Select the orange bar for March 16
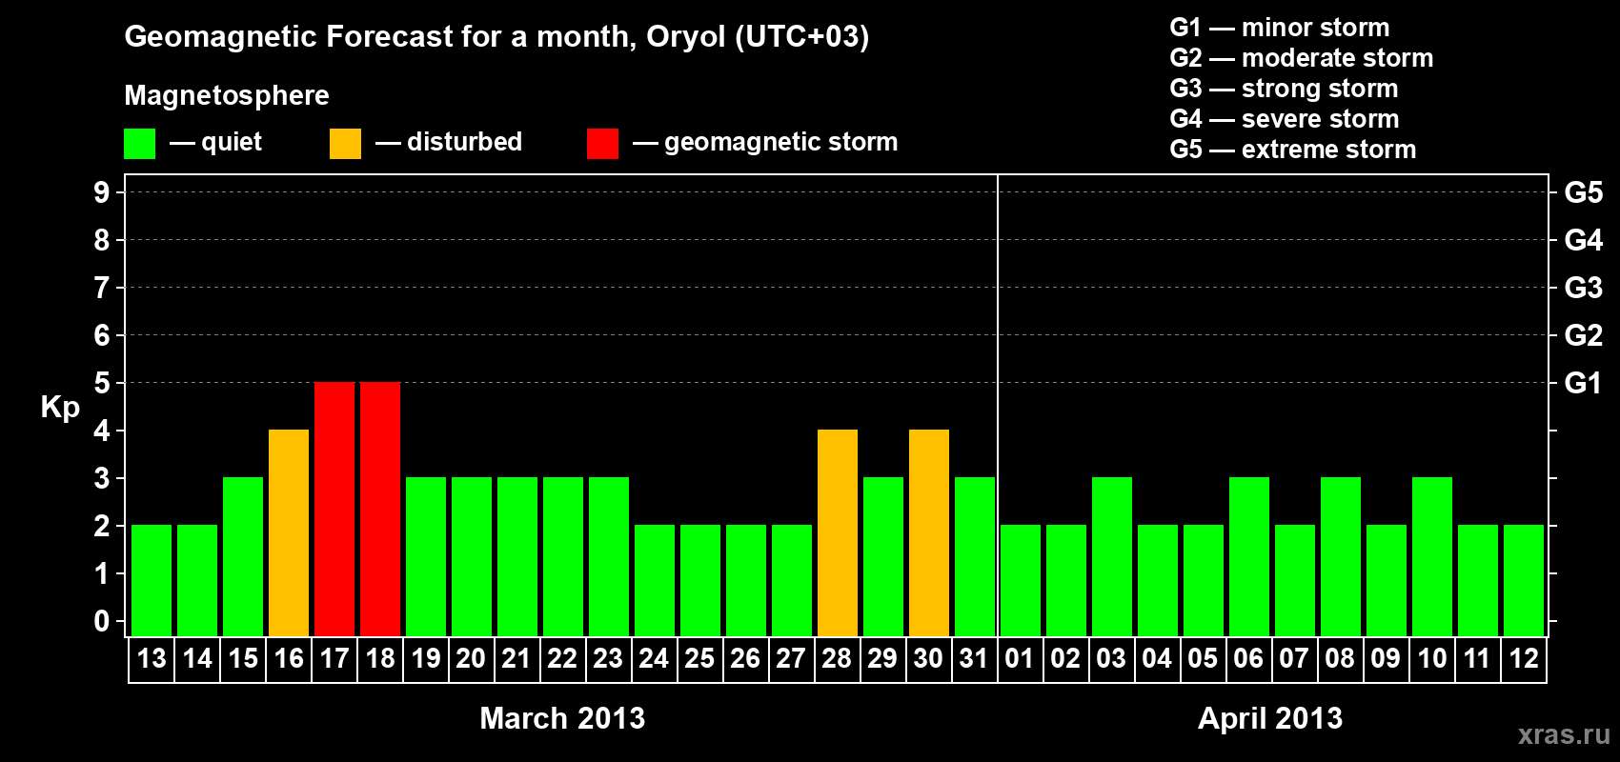The width and height of the screenshot is (1620, 762). 289,533
